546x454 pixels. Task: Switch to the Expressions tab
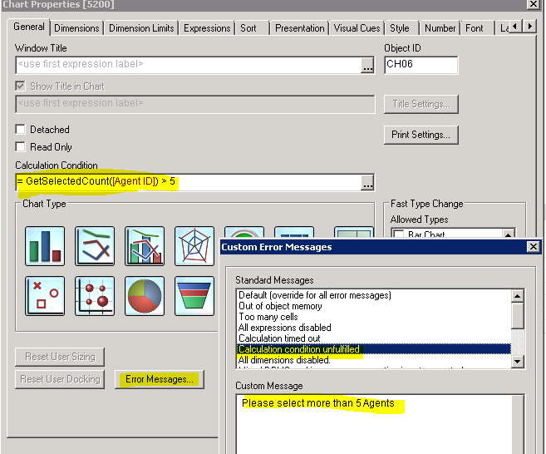point(207,28)
